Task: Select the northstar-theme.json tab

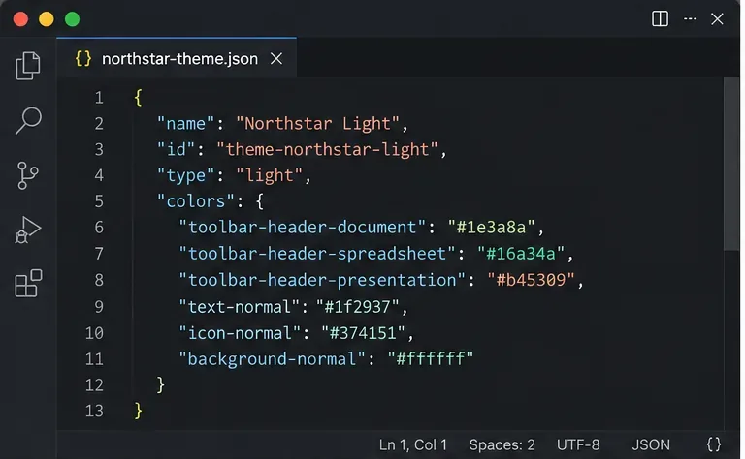Action: [x=177, y=58]
